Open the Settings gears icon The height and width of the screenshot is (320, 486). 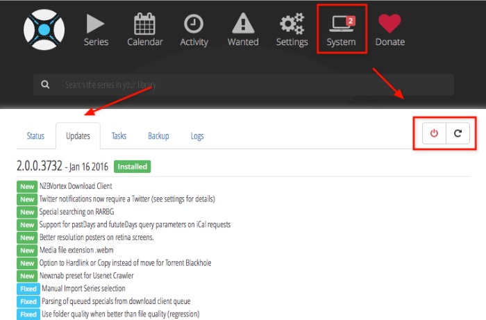tap(292, 31)
